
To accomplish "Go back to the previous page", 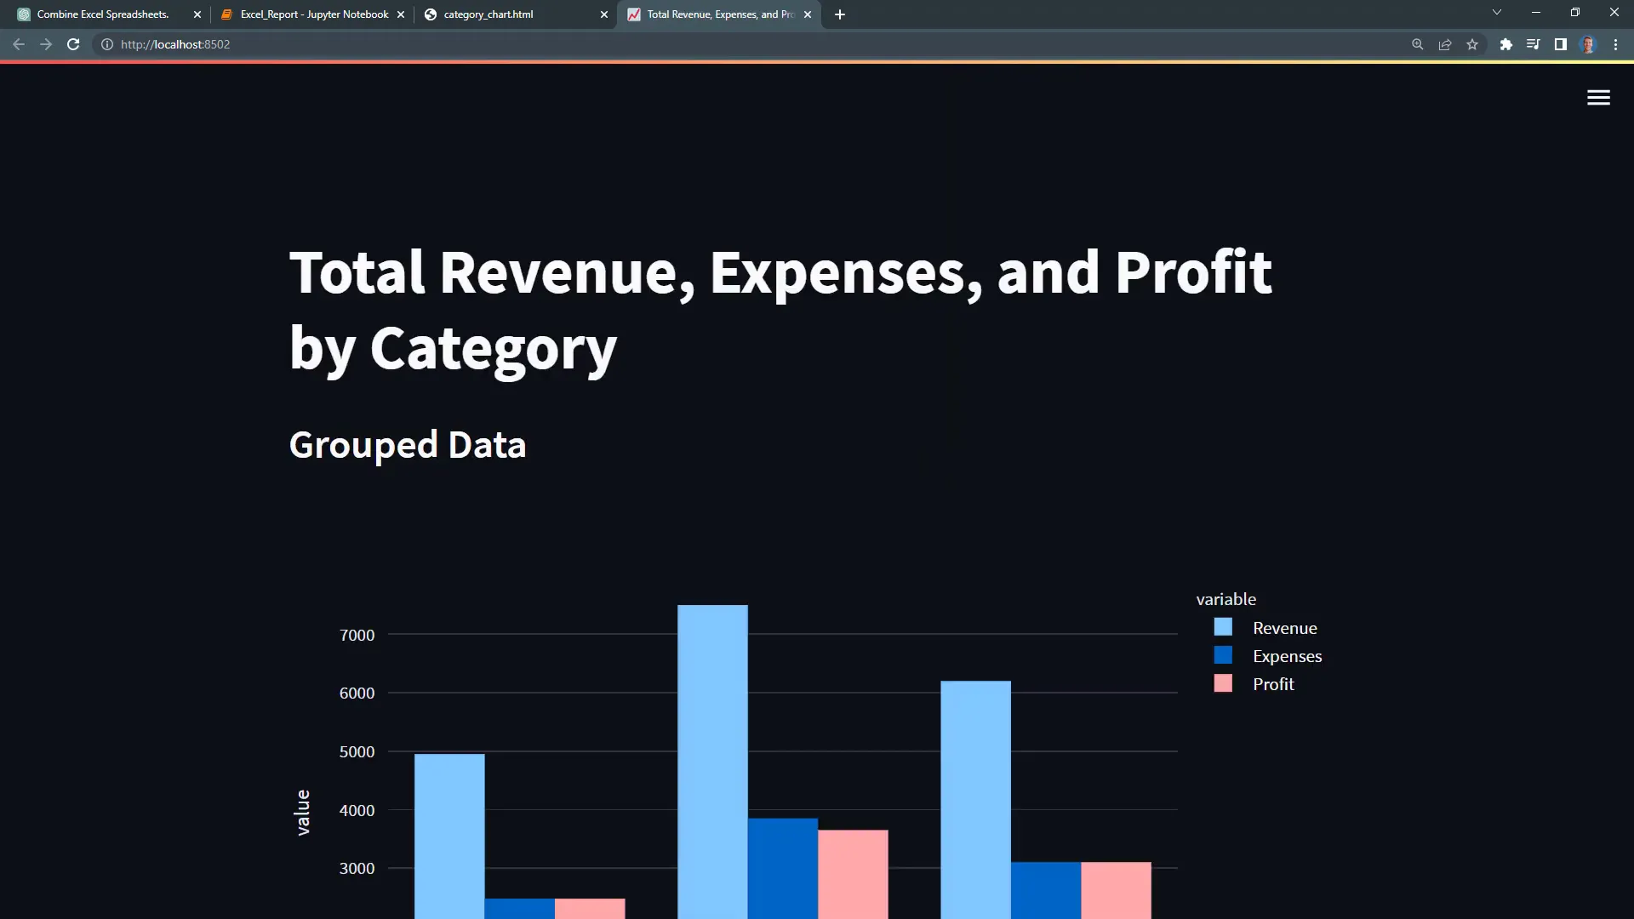I will 18,43.
